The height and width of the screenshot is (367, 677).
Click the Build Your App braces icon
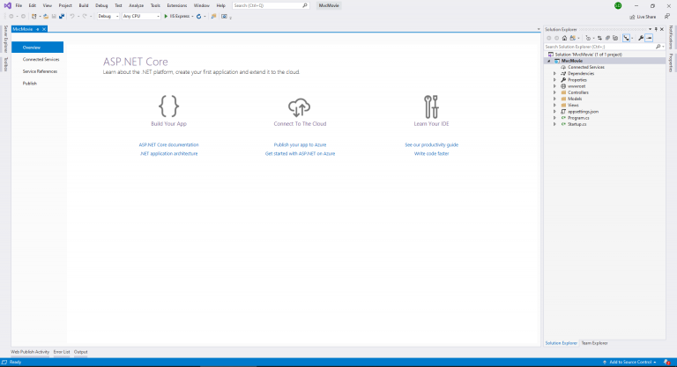[x=168, y=106]
